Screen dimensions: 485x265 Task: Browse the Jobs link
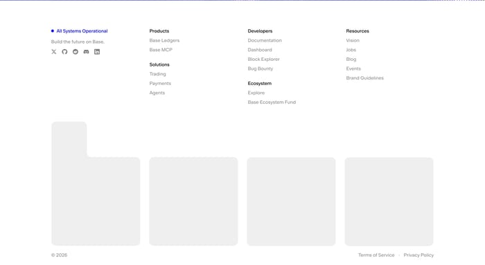pos(351,50)
